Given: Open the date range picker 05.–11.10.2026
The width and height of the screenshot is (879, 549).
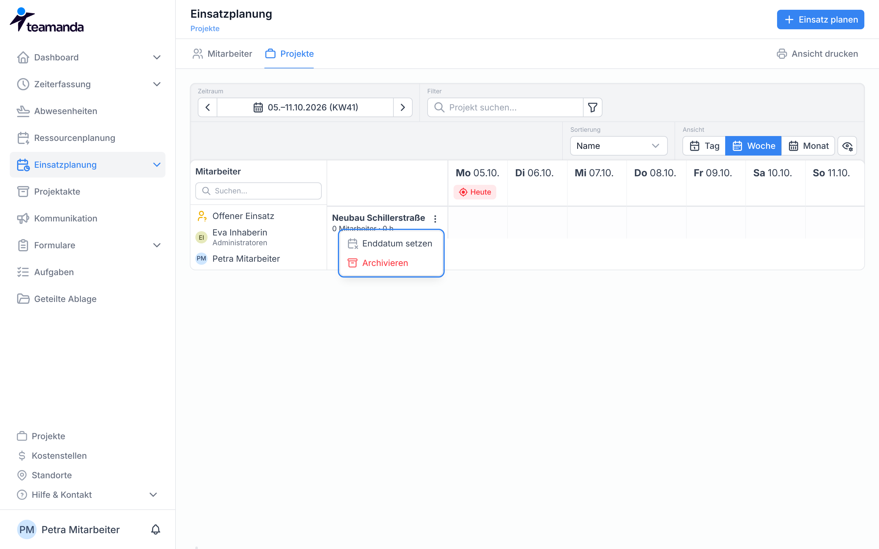Looking at the screenshot, I should click(306, 107).
